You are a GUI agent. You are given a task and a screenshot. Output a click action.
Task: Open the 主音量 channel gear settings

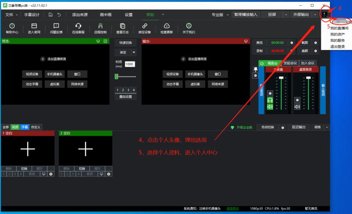tap(270, 93)
